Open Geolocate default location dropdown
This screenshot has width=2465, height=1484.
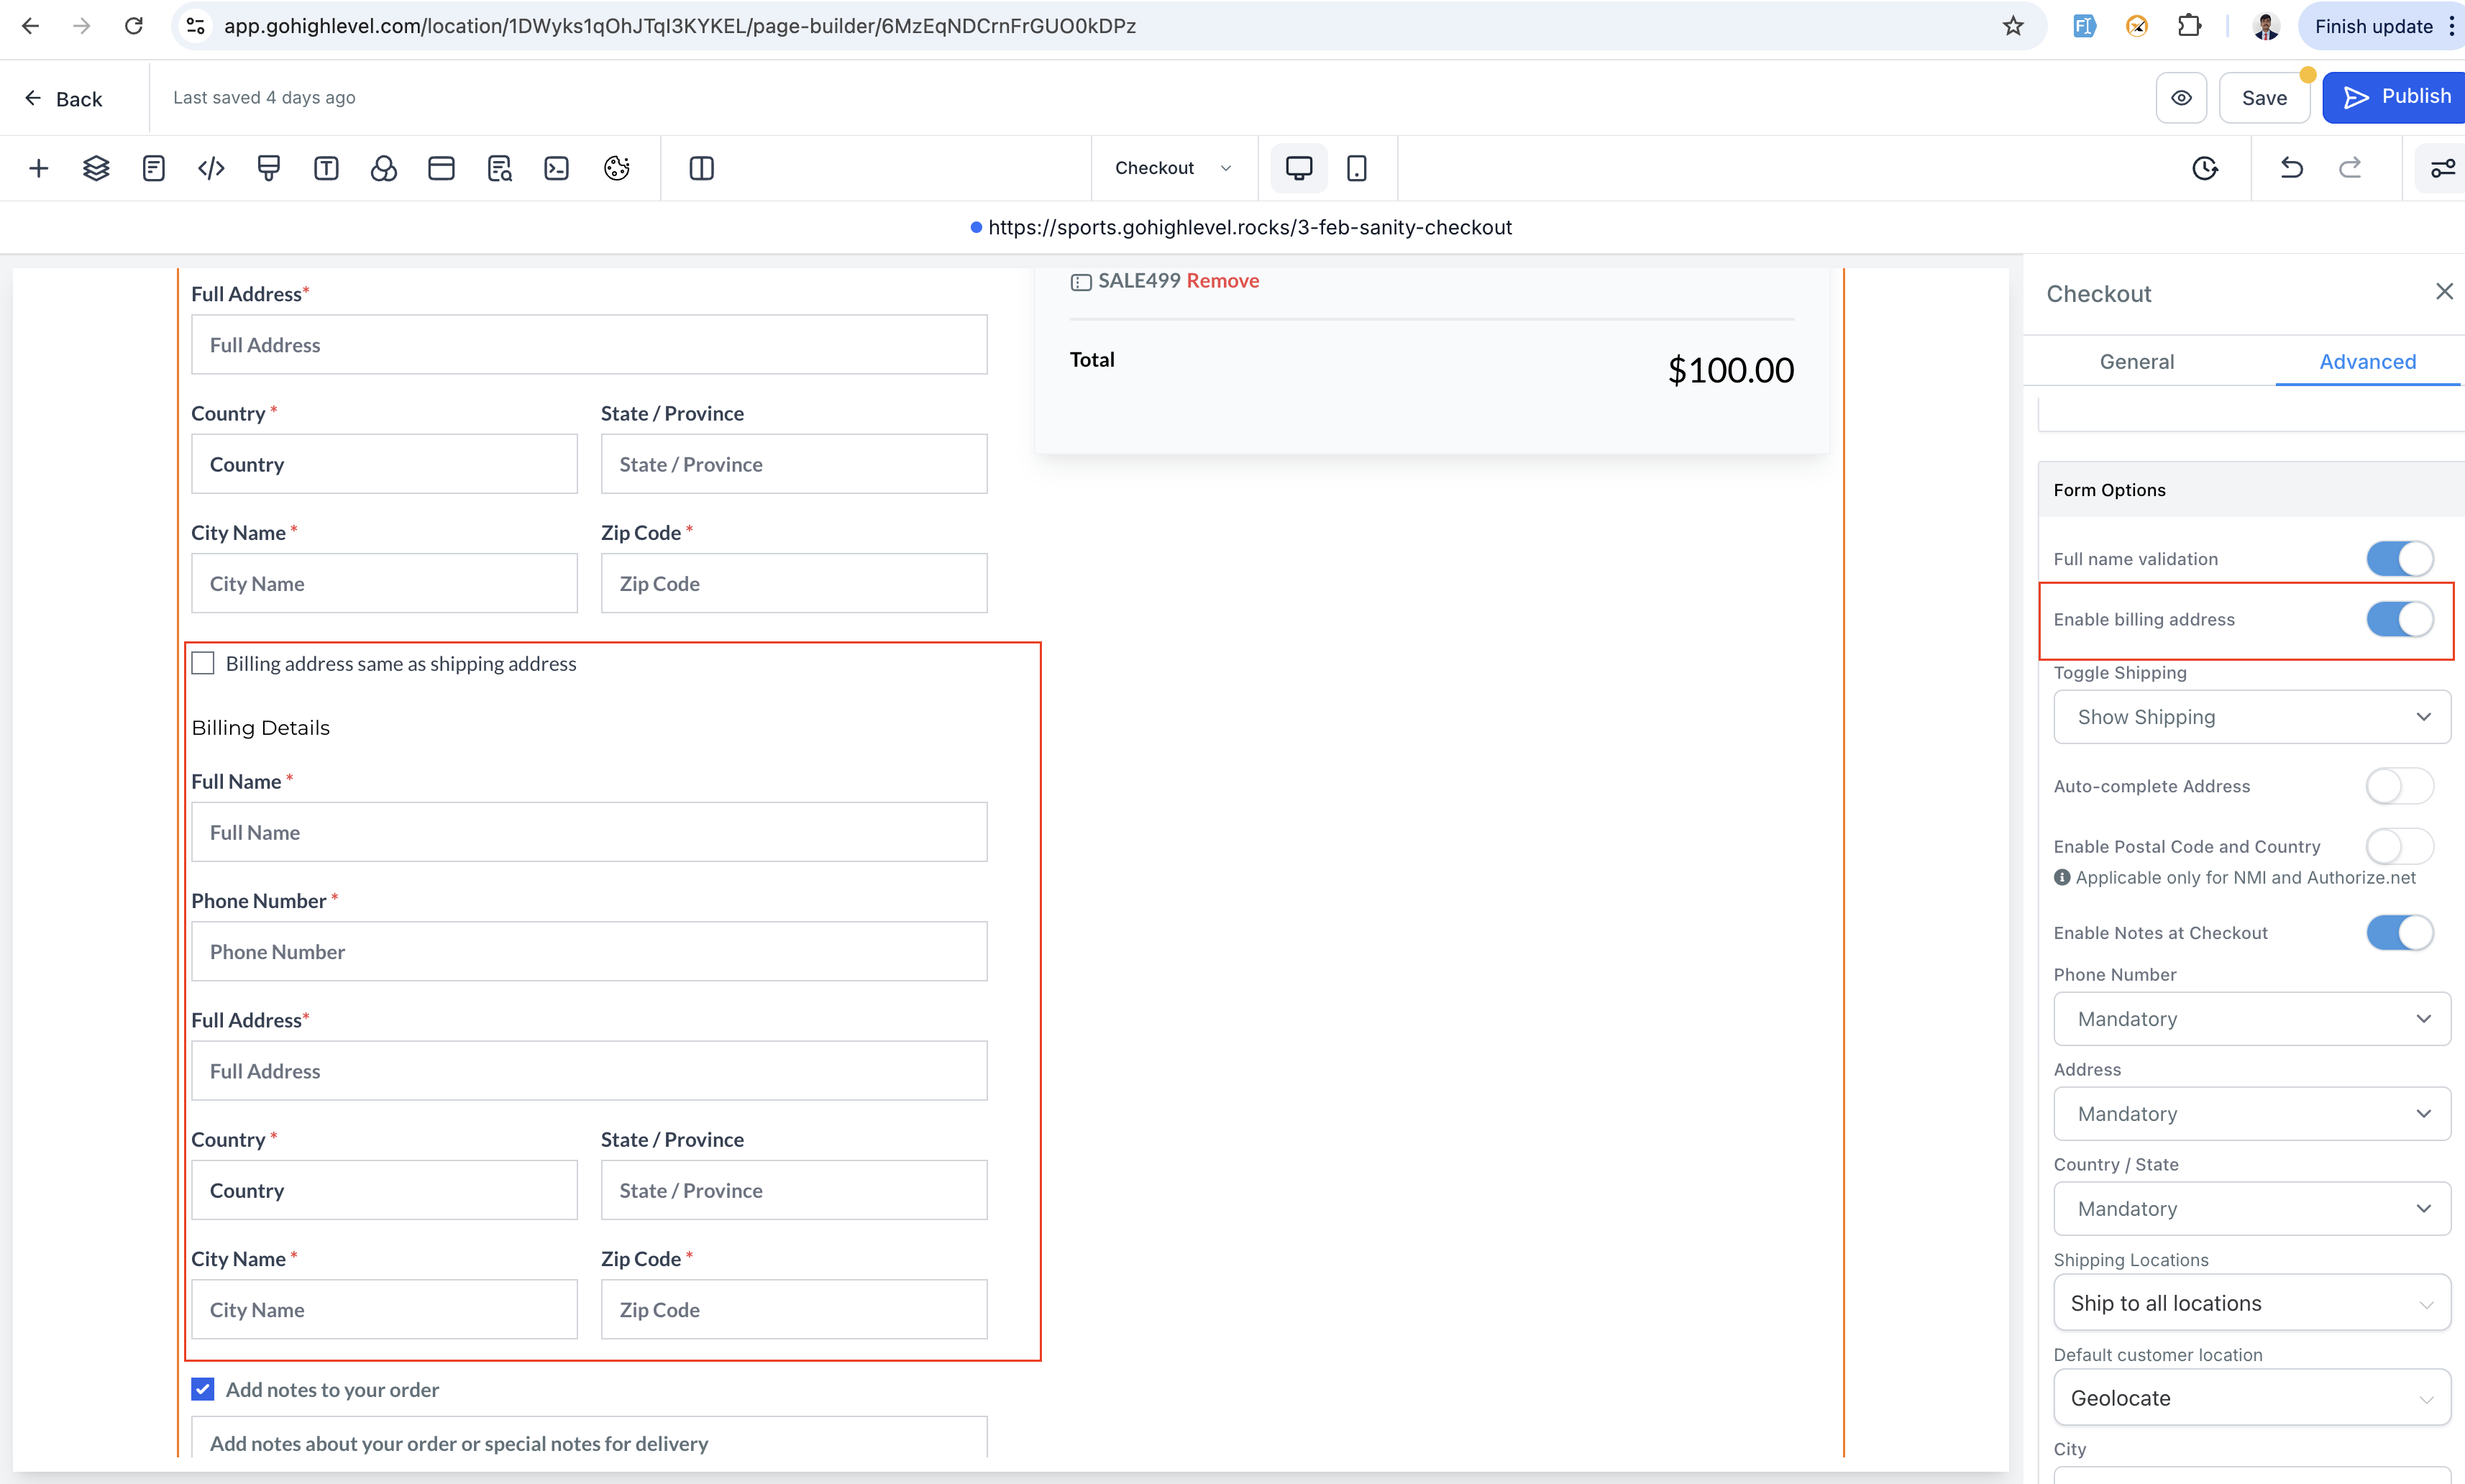pyautogui.click(x=2251, y=1398)
